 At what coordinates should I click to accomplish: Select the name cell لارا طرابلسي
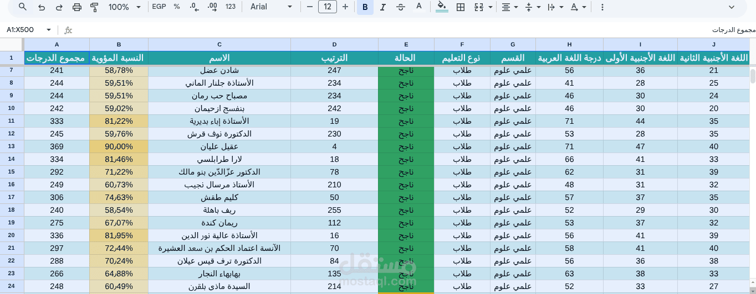(x=219, y=159)
